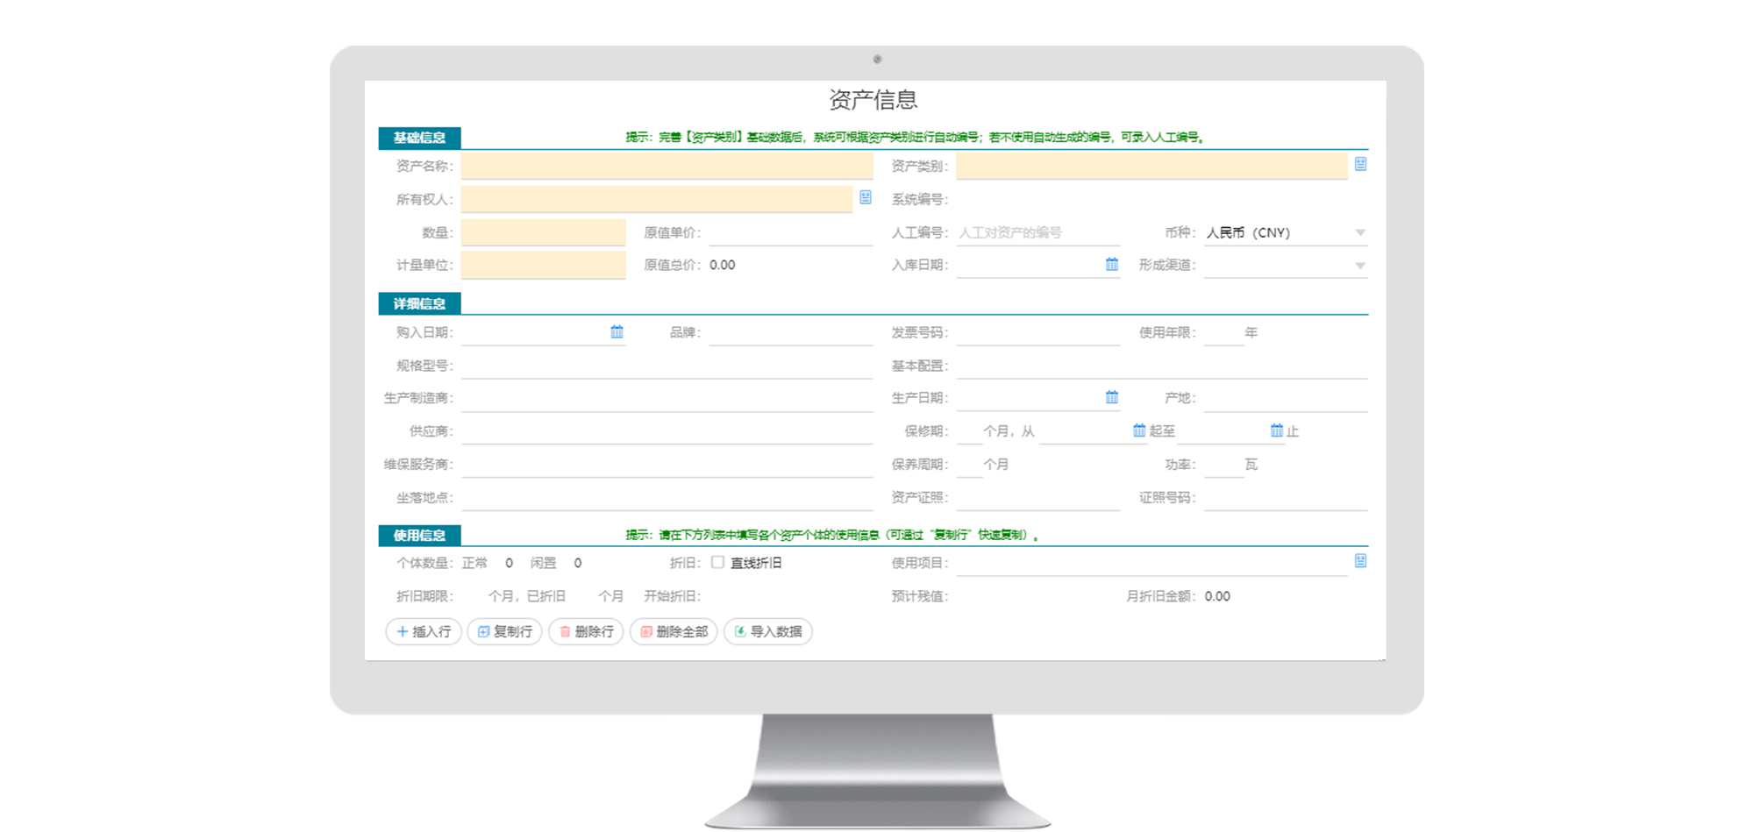The height and width of the screenshot is (832, 1754).
Task: Select the 使用信息 section tab
Action: pos(419,536)
